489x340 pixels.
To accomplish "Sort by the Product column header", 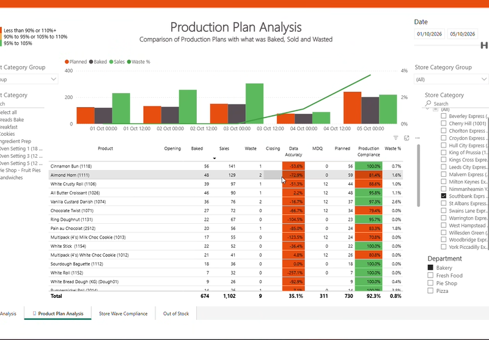I will (x=105, y=149).
